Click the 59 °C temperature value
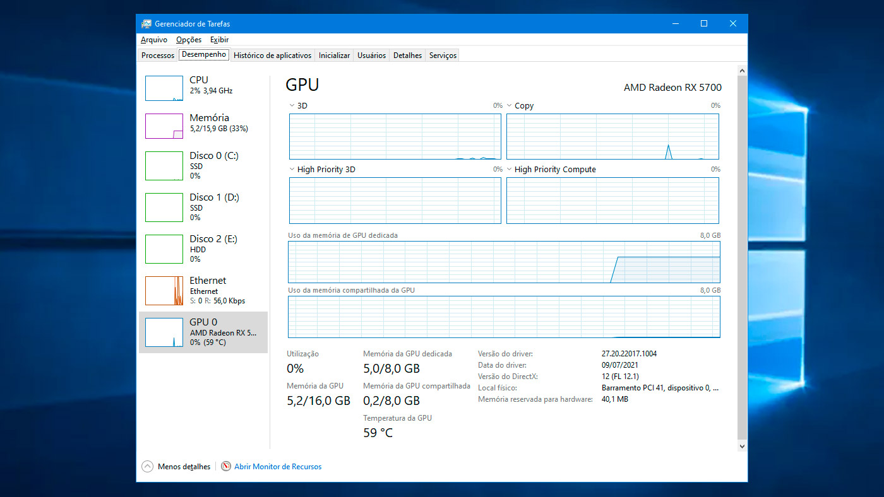 pyautogui.click(x=378, y=433)
